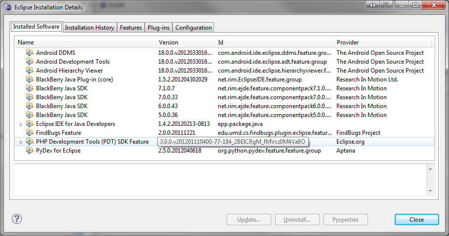Open the Plug-ins tab
The width and height of the screenshot is (449, 236).
(x=159, y=28)
